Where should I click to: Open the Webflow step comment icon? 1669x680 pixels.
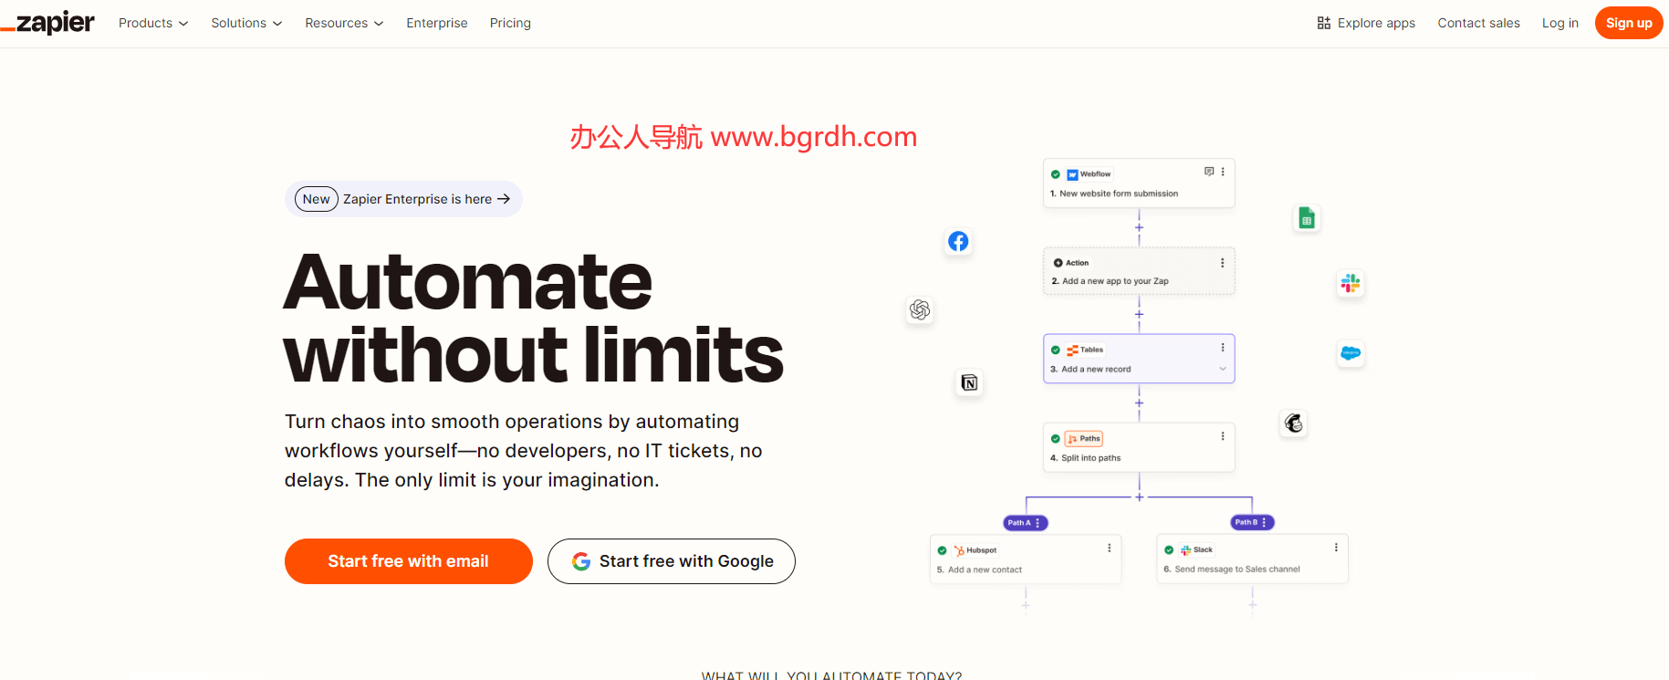tap(1209, 172)
